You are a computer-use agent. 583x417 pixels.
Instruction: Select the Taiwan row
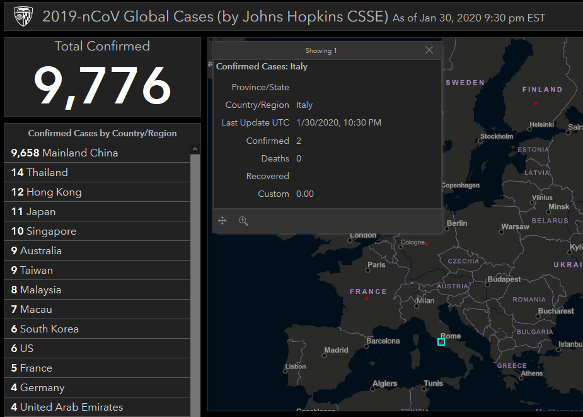tap(97, 270)
